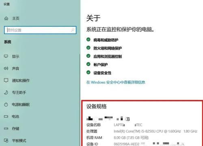Select the 处理器 label
This screenshot has width=203, height=146.
[92, 131]
